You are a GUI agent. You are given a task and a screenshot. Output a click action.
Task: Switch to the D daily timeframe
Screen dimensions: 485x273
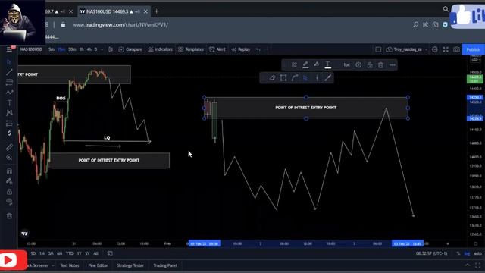click(95, 49)
